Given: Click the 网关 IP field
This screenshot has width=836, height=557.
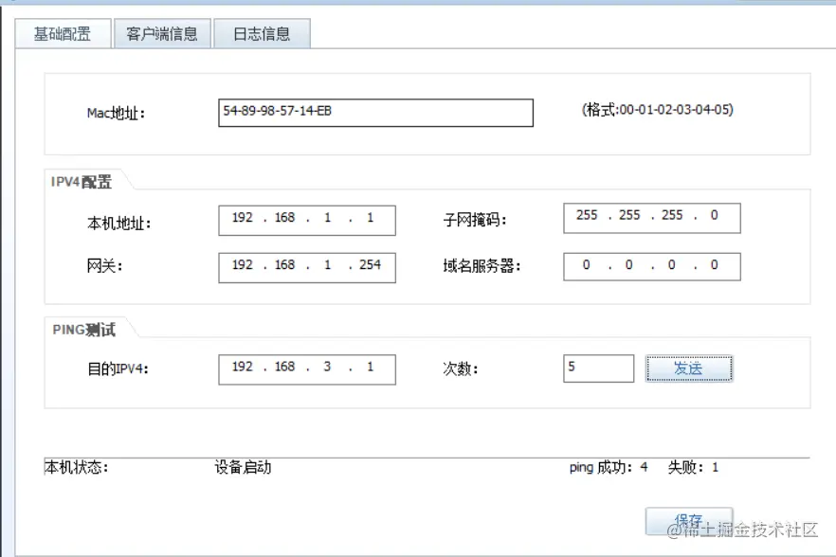Looking at the screenshot, I should coord(307,267).
